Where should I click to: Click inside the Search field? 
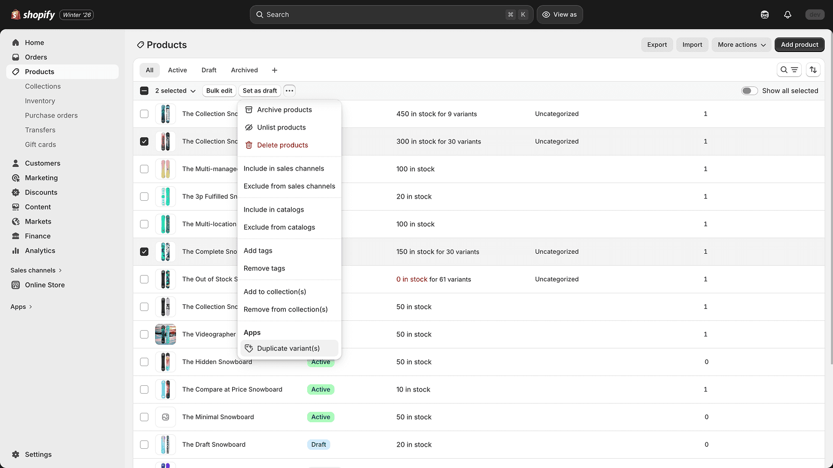(390, 14)
